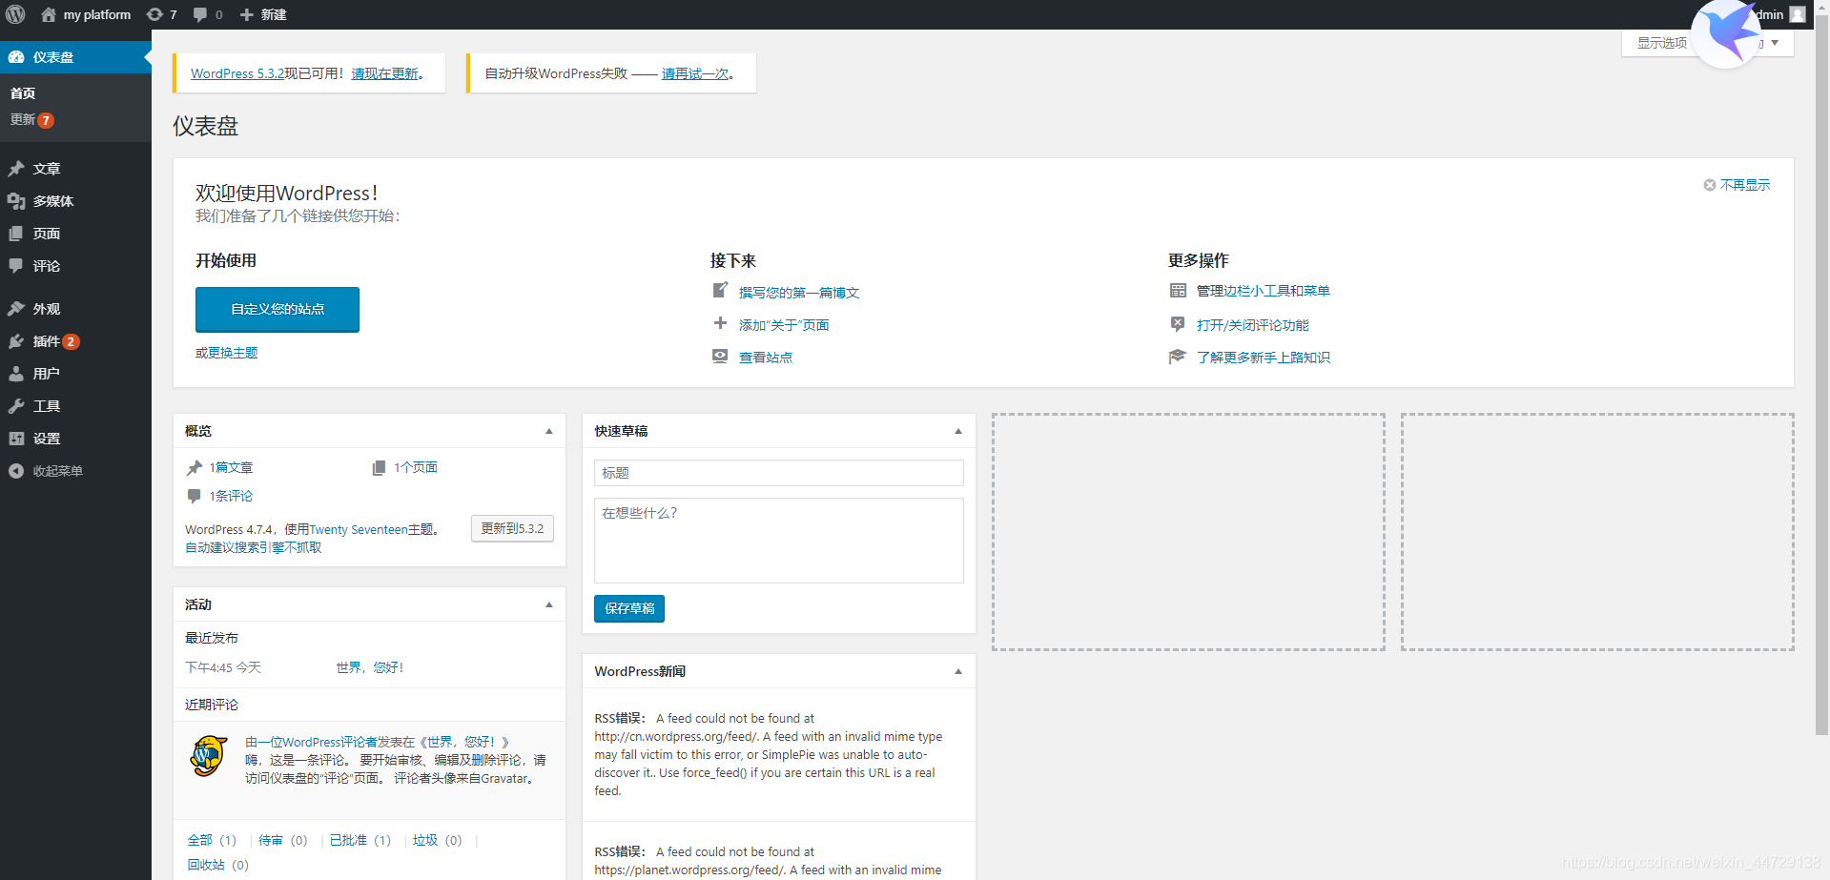Filter comments by 待审 (0)
Viewport: 1830px width, 880px height.
point(282,840)
